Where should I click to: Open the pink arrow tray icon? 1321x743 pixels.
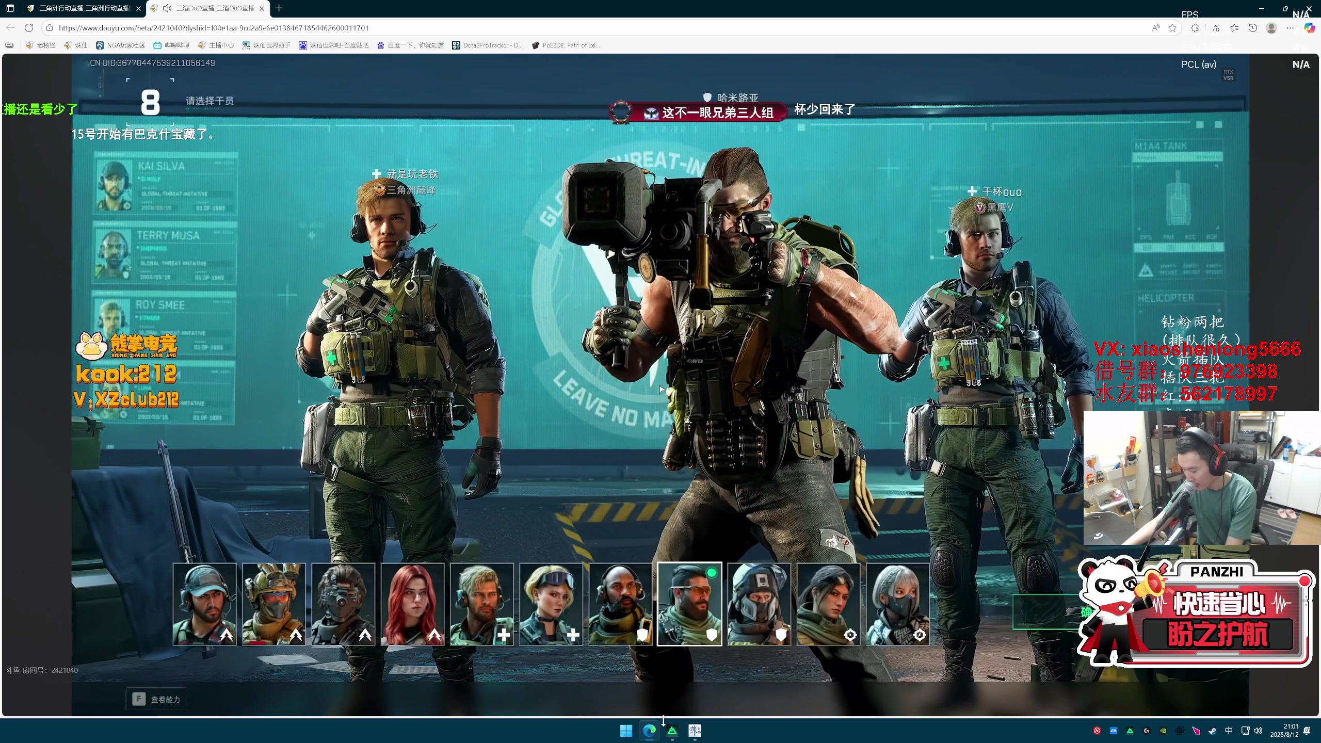[1196, 731]
